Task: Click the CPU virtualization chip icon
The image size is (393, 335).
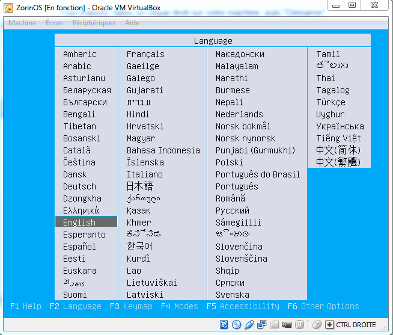Action: [299, 324]
